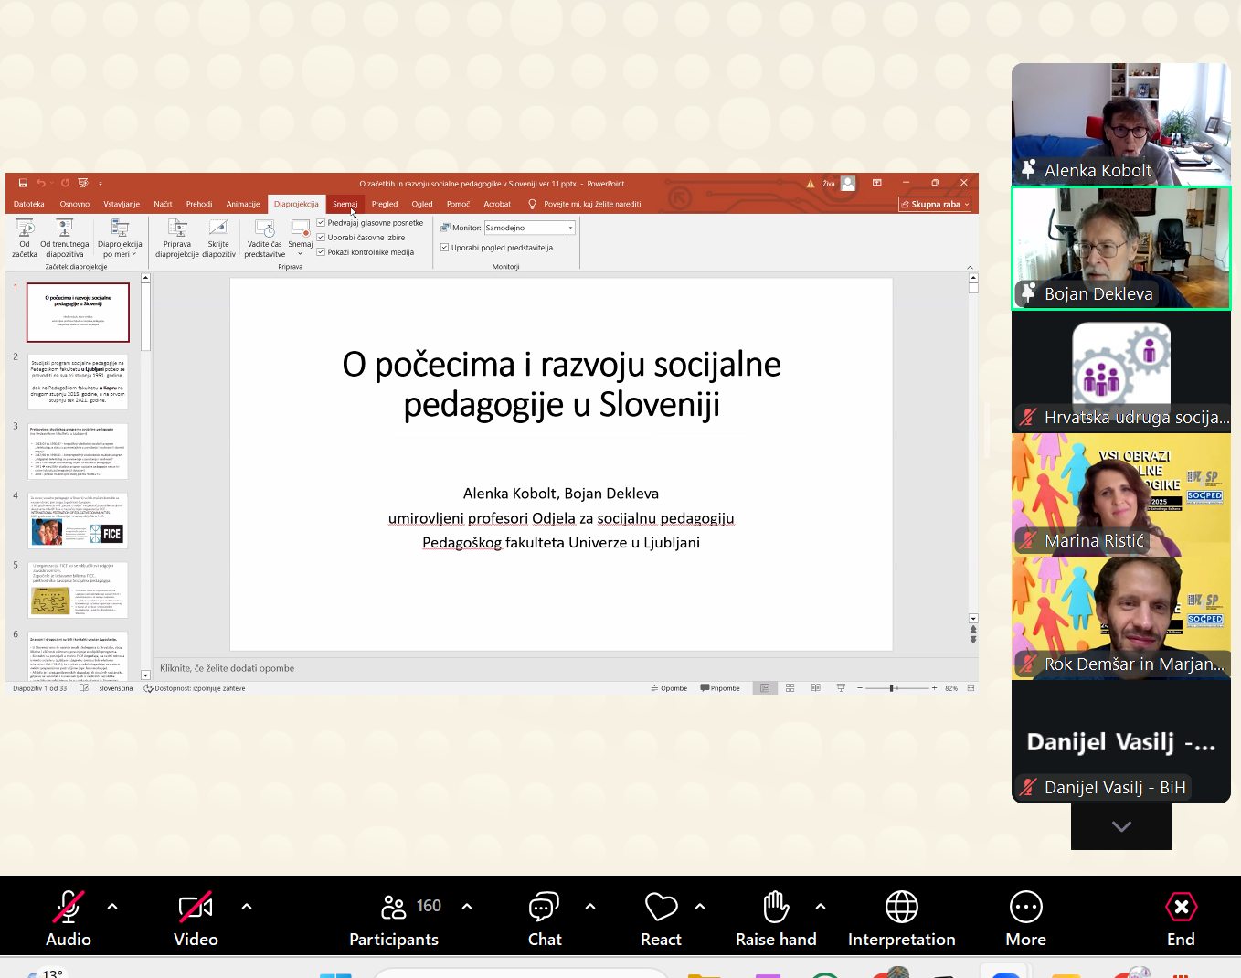Toggle Uporabi pogled predstavitelja checkbox
The image size is (1241, 978).
pos(445,248)
